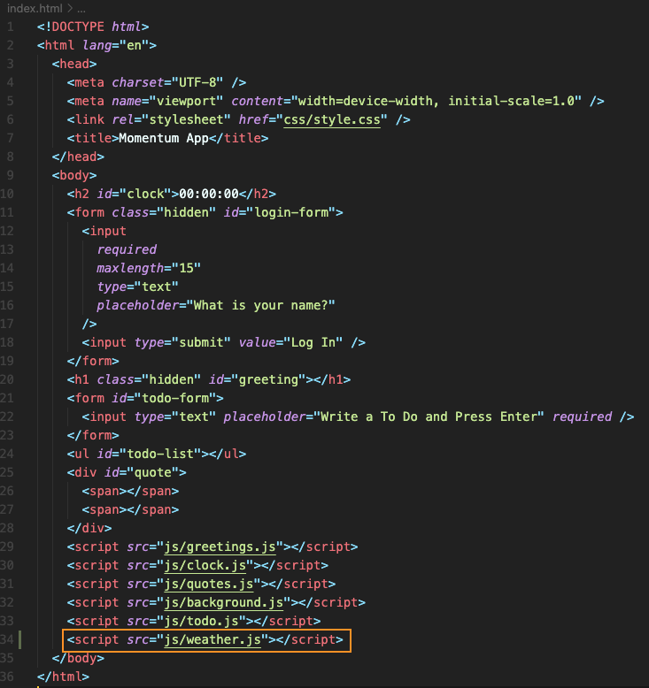Click the "quote" id value

point(152,472)
